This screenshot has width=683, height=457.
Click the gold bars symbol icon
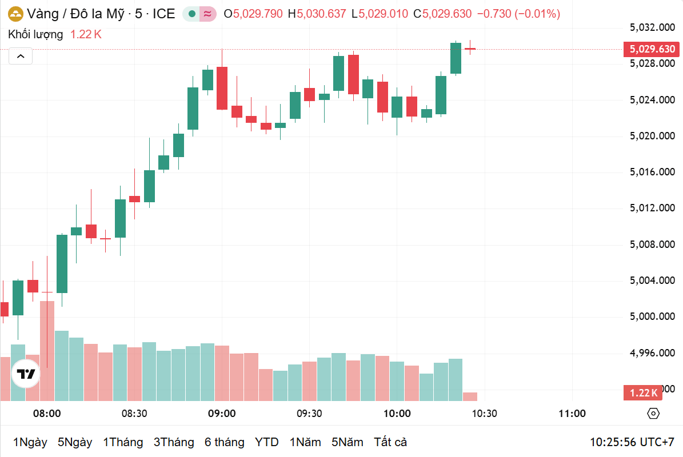point(15,14)
